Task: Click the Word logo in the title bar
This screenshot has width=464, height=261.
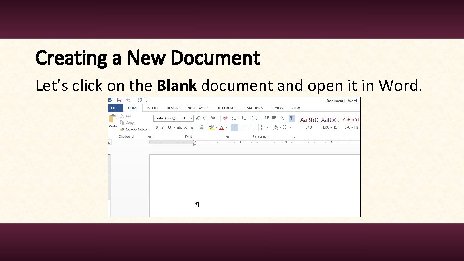Action: [x=111, y=101]
